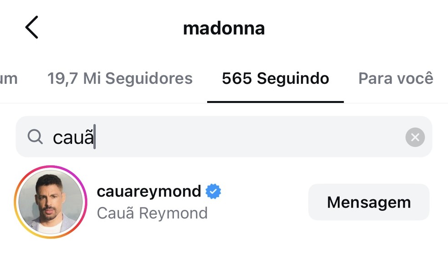Select the partially visible leftmost tab
448x274 pixels.
9,79
